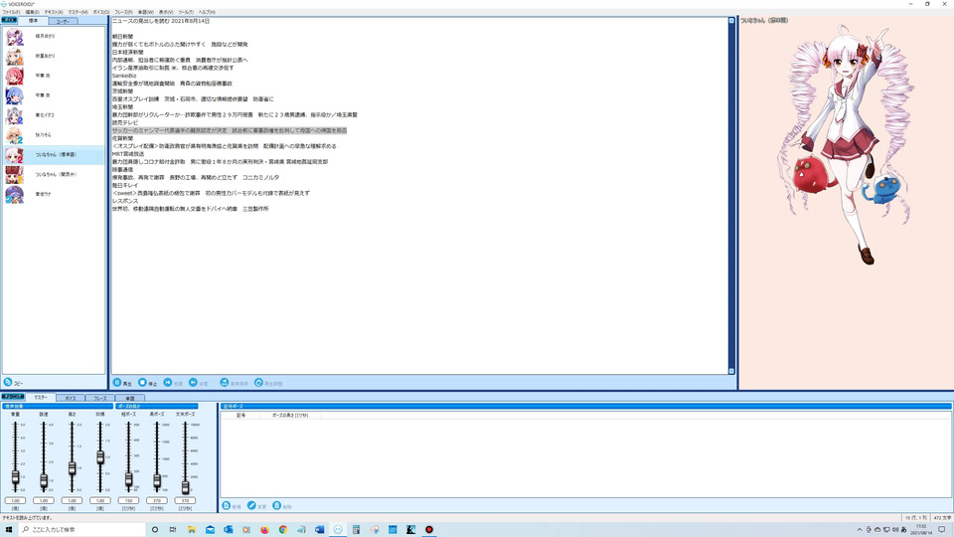Click the 新規 new pause symbol icon

[x=227, y=506]
